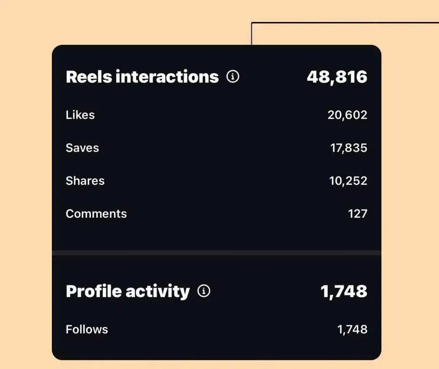439x369 pixels.
Task: Select the Likes row label
Action: pos(80,115)
